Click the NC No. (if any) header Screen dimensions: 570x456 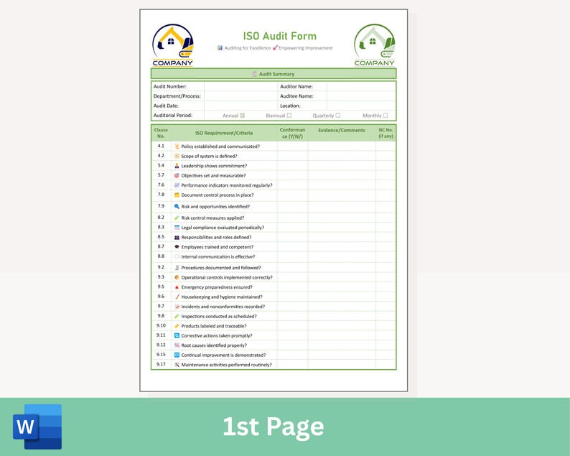tap(386, 133)
